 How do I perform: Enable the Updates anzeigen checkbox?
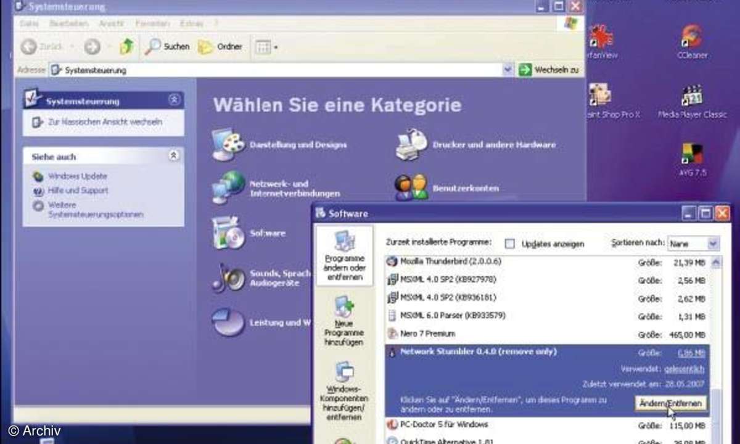click(509, 244)
